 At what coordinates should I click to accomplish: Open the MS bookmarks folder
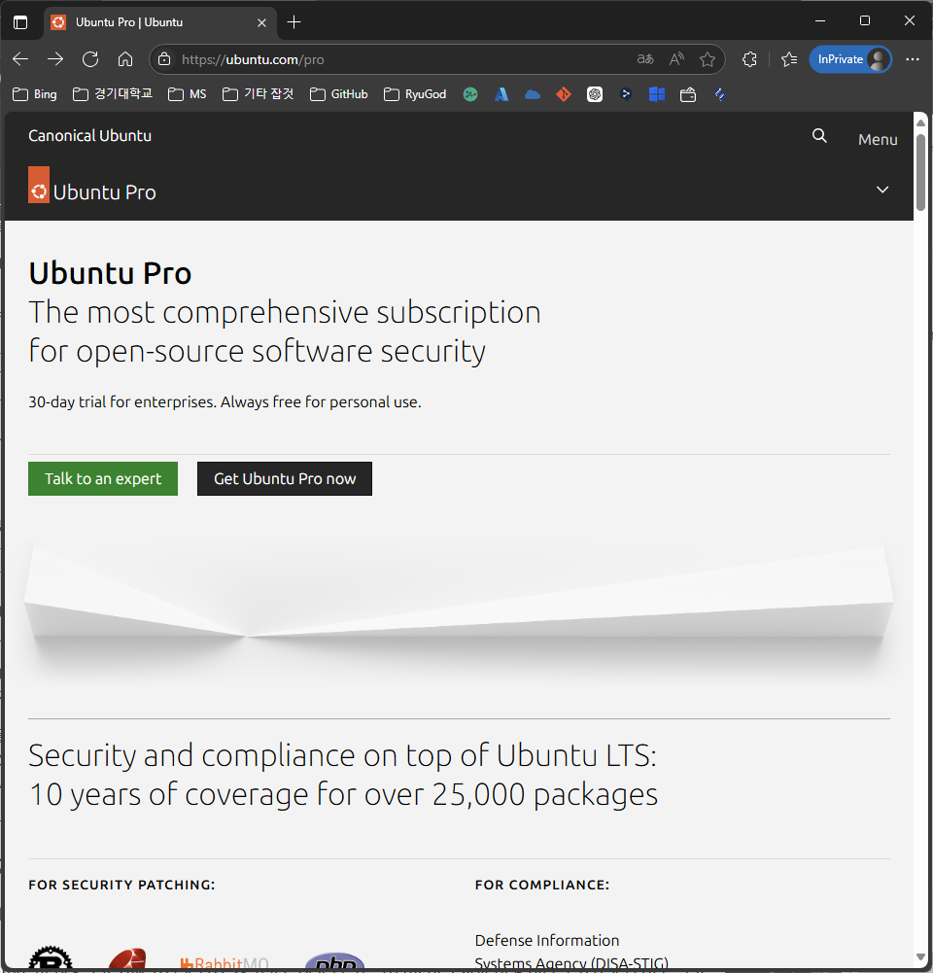tap(188, 94)
